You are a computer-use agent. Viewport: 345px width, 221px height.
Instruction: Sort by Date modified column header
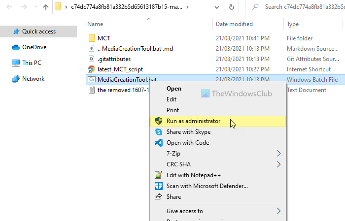pyautogui.click(x=234, y=24)
